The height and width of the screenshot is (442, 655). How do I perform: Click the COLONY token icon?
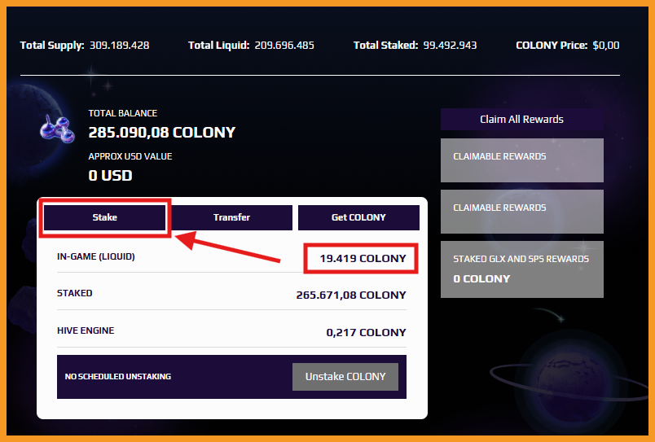click(x=57, y=129)
